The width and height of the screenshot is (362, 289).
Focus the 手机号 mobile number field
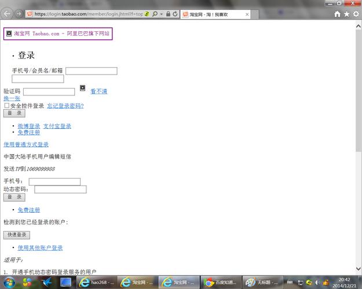pos(54,181)
